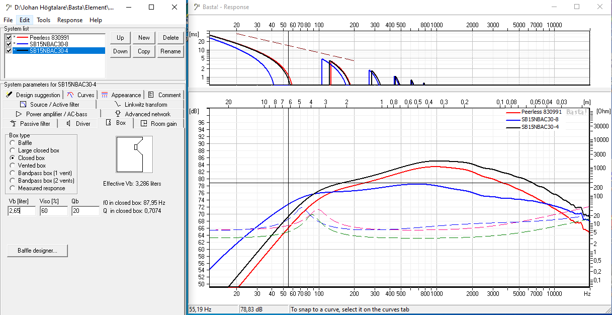Select the Measured response box type

pos(13,188)
